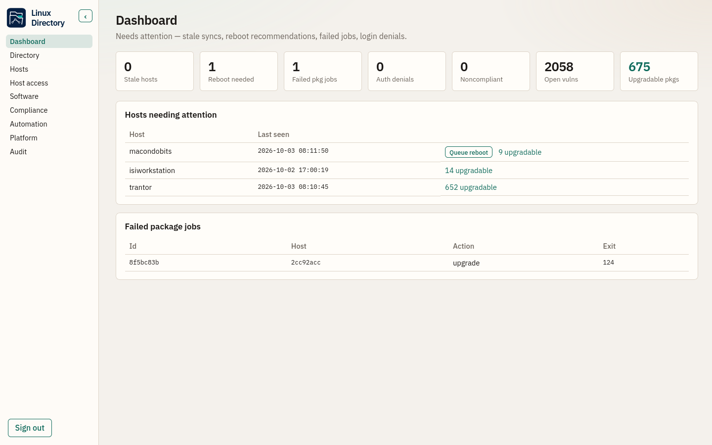712x445 pixels.
Task: Click the exit code 124
Action: 608,263
